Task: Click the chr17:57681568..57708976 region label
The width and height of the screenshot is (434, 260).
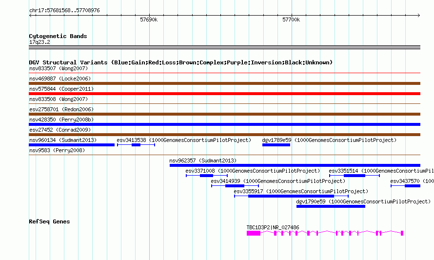Action: [64, 10]
